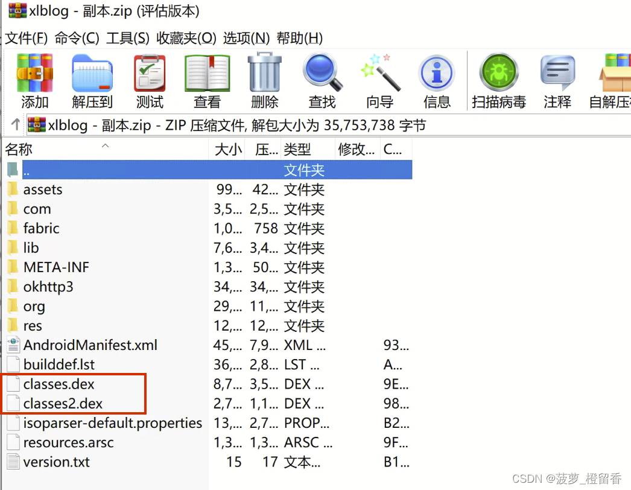Sort by the 类型 column header
This screenshot has width=631, height=490.
click(308, 149)
